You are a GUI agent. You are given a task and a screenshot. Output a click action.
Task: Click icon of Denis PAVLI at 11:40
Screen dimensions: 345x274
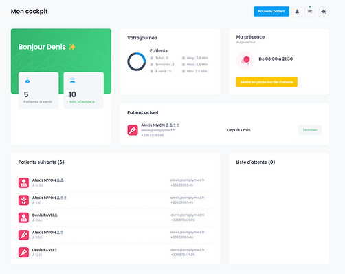(23, 218)
